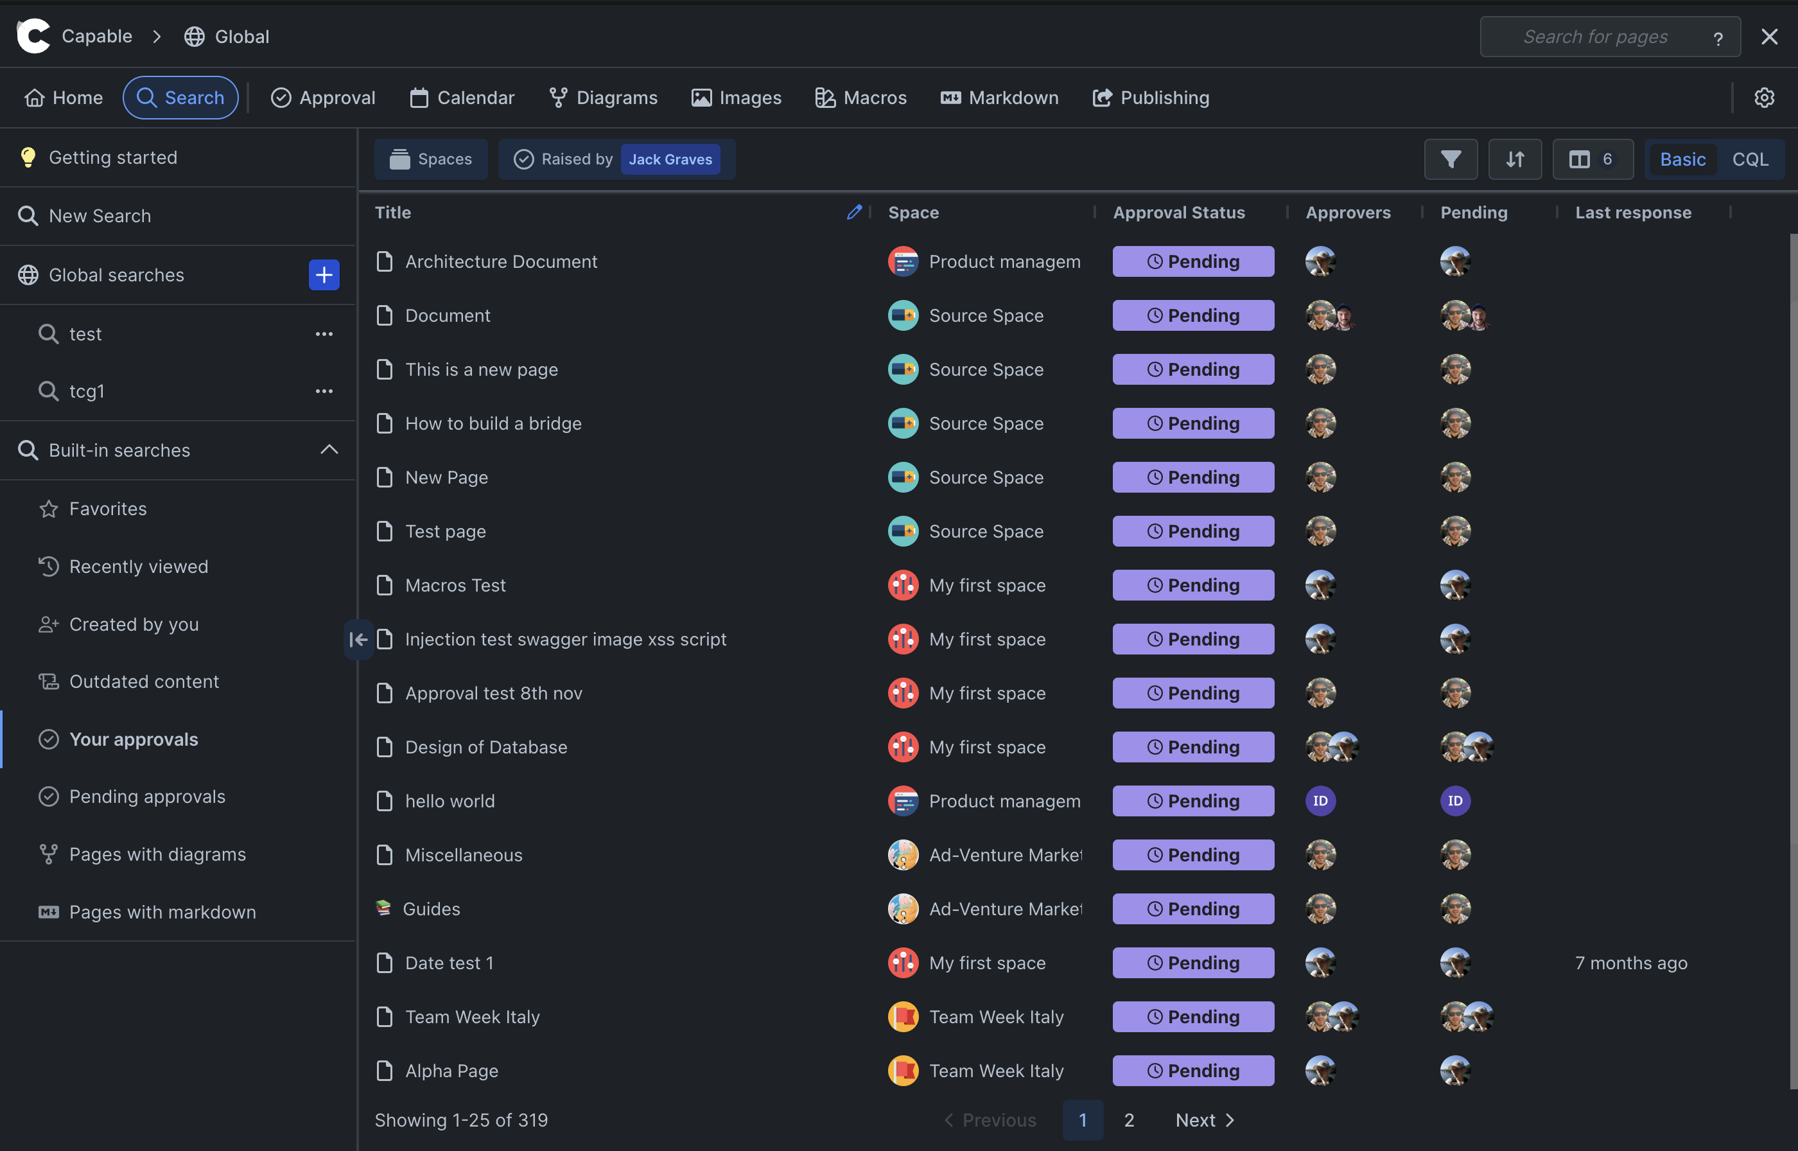Click the sort arrows icon
1798x1151 pixels.
coord(1514,159)
